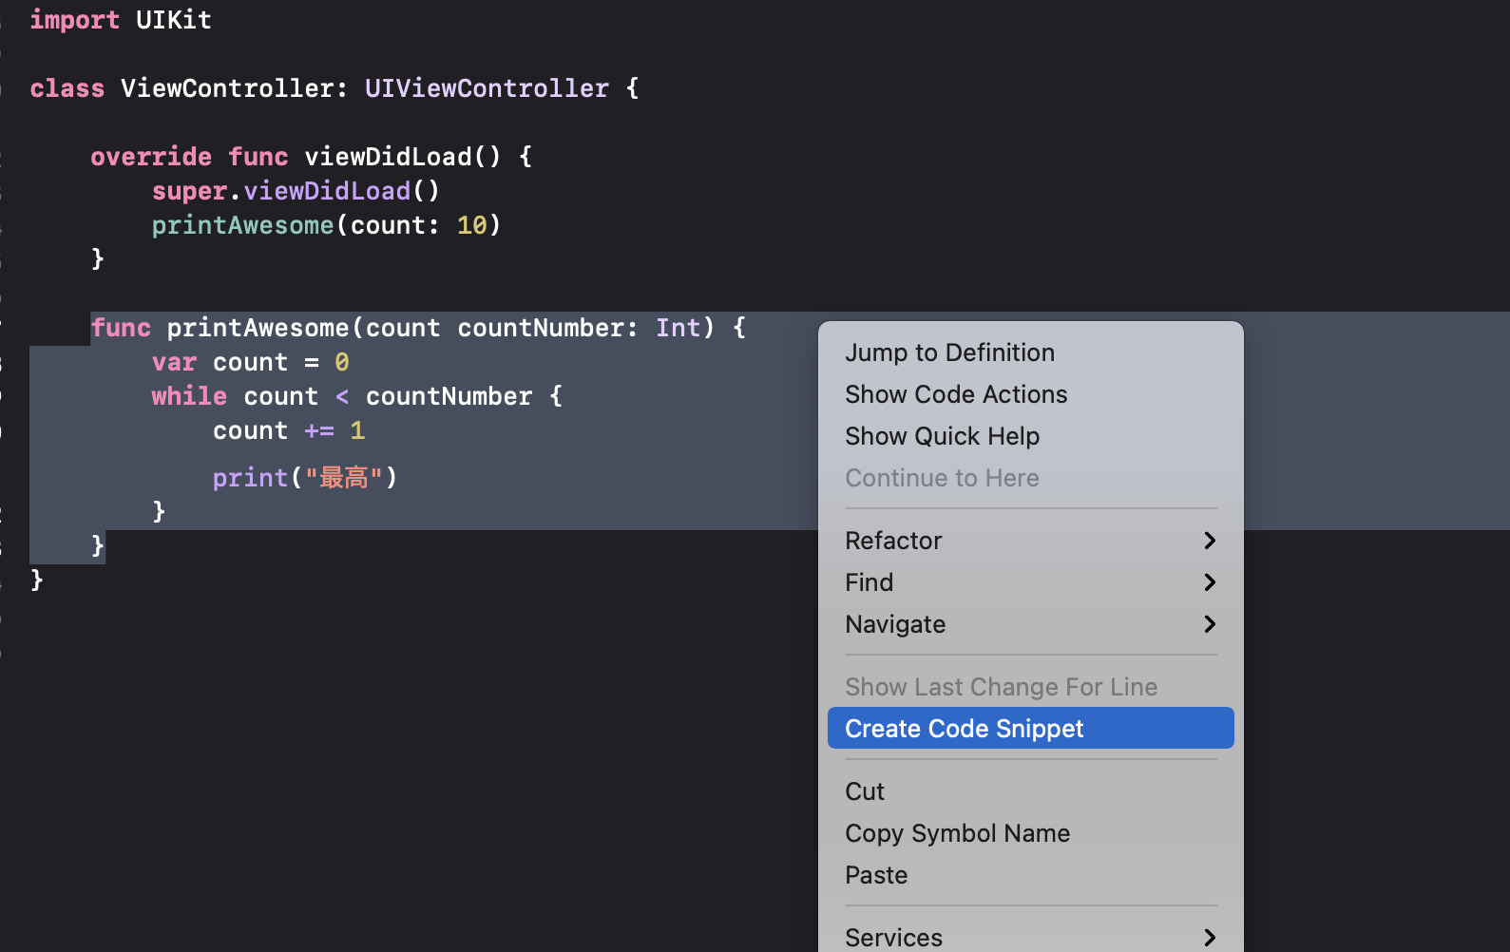Show Quick Help for the selection
This screenshot has height=952, width=1510.
click(x=942, y=436)
